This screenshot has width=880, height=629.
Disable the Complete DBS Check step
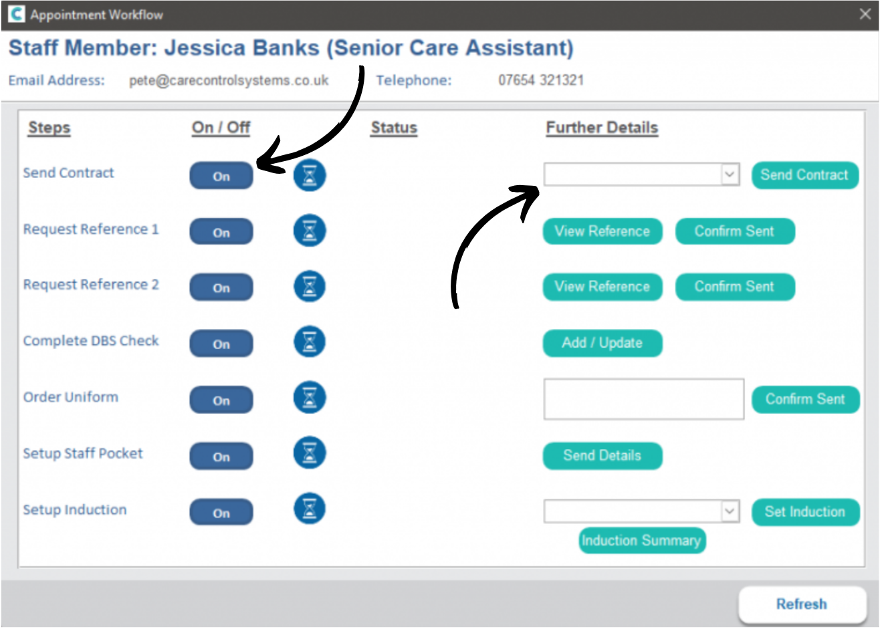coord(221,344)
